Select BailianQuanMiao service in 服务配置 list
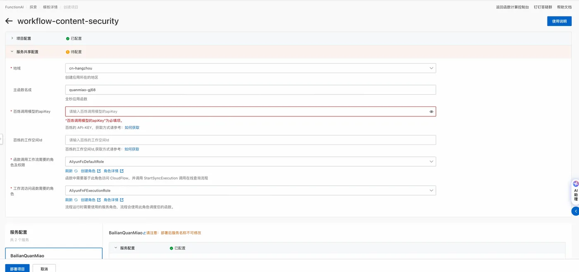 tap(54, 254)
